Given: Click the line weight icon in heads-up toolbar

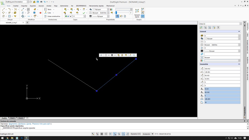Looking at the screenshot, I should click(112, 55).
